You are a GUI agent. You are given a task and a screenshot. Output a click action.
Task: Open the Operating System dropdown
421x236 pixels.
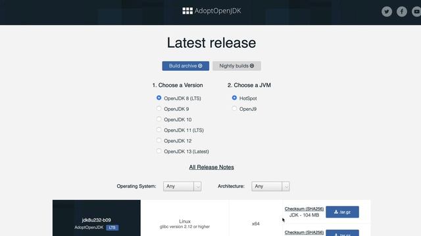pyautogui.click(x=182, y=186)
